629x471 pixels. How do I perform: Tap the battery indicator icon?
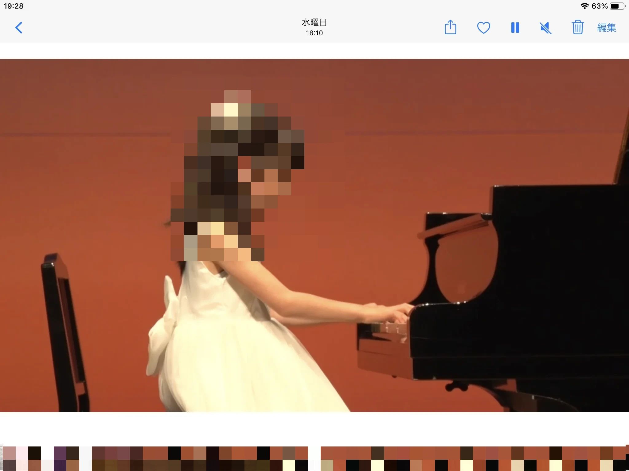coord(617,6)
